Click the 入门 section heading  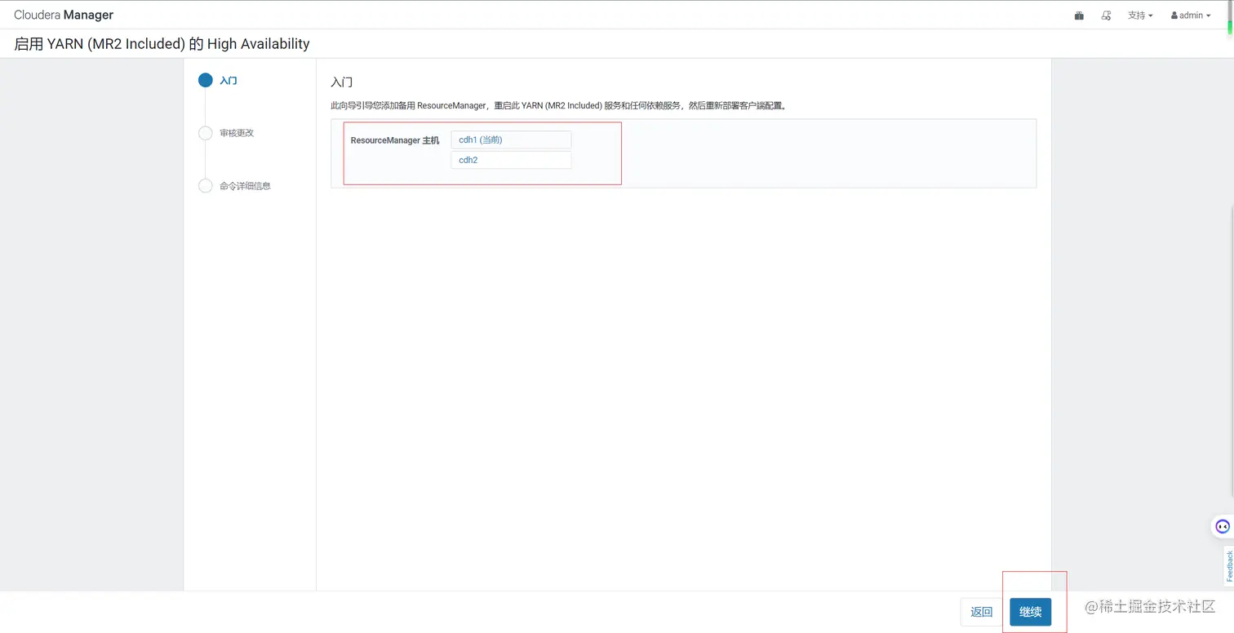coord(341,82)
